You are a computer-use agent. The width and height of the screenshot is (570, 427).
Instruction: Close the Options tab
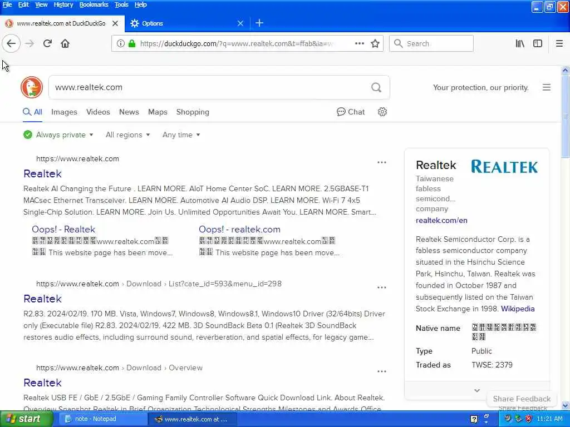(240, 23)
